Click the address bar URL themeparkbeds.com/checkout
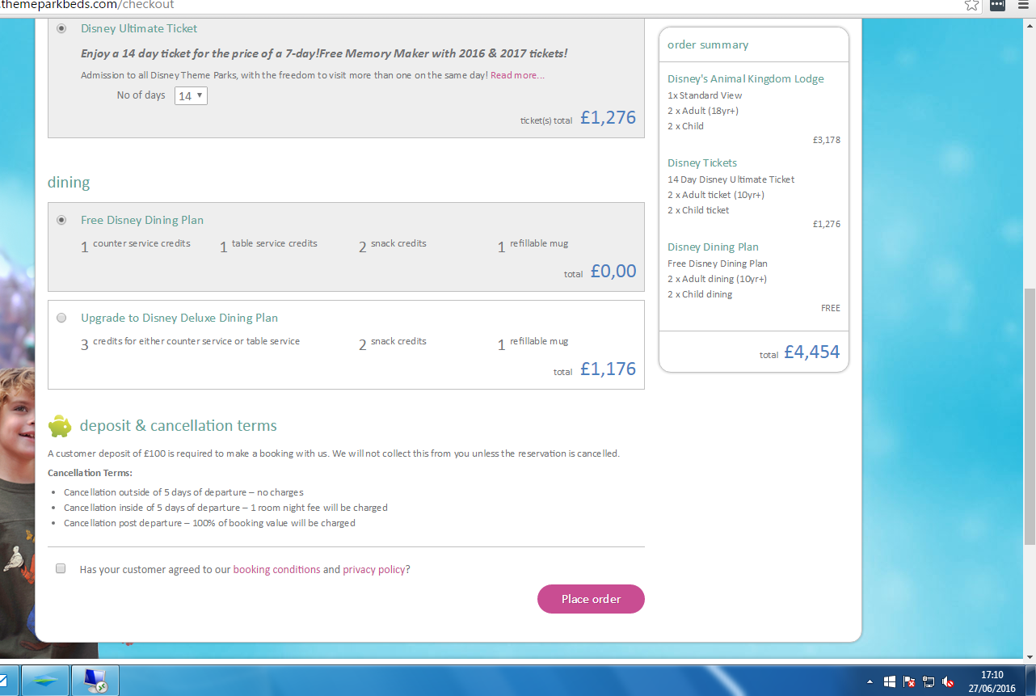 (x=87, y=5)
